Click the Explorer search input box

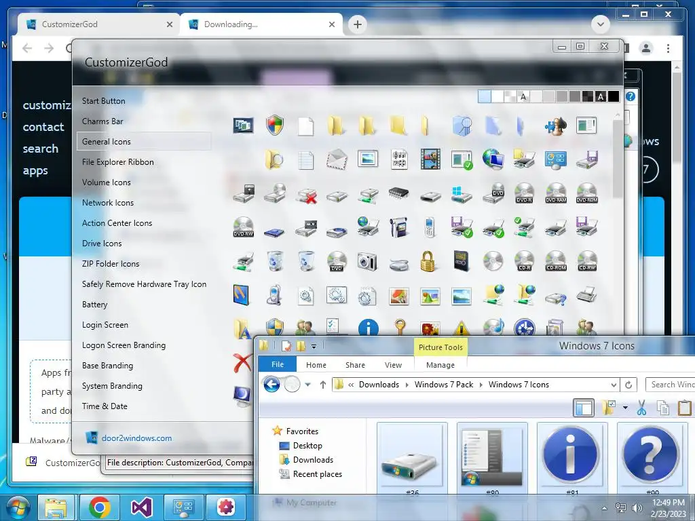670,385
